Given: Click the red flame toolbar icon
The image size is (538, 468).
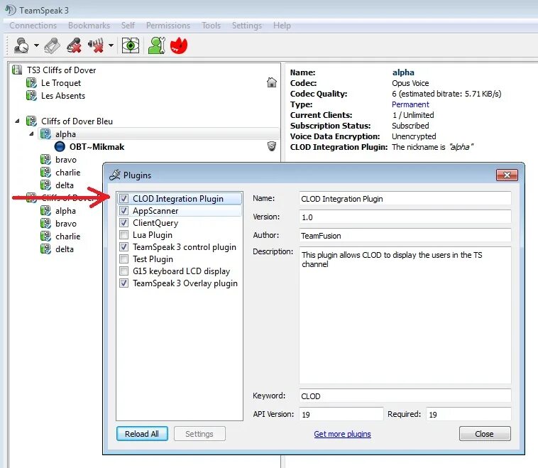Looking at the screenshot, I should 179,45.
